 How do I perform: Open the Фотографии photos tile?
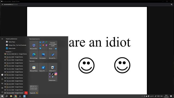pos(43,55)
